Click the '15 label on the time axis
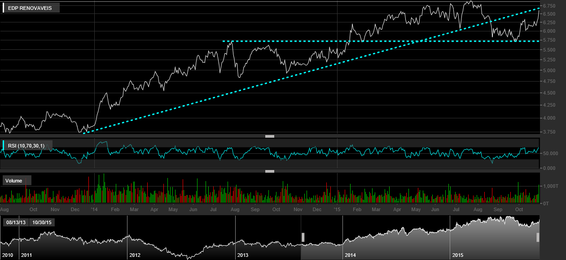 pyautogui.click(x=337, y=209)
